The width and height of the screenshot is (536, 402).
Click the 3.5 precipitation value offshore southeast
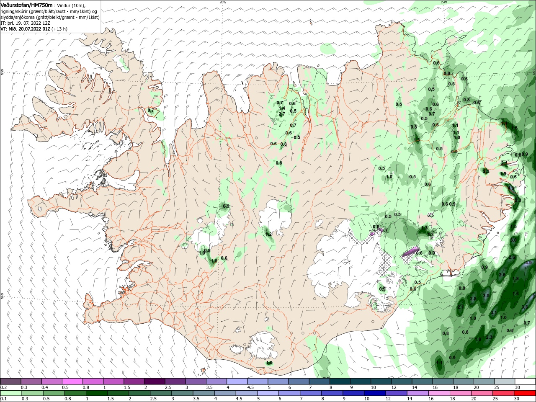(x=486, y=296)
